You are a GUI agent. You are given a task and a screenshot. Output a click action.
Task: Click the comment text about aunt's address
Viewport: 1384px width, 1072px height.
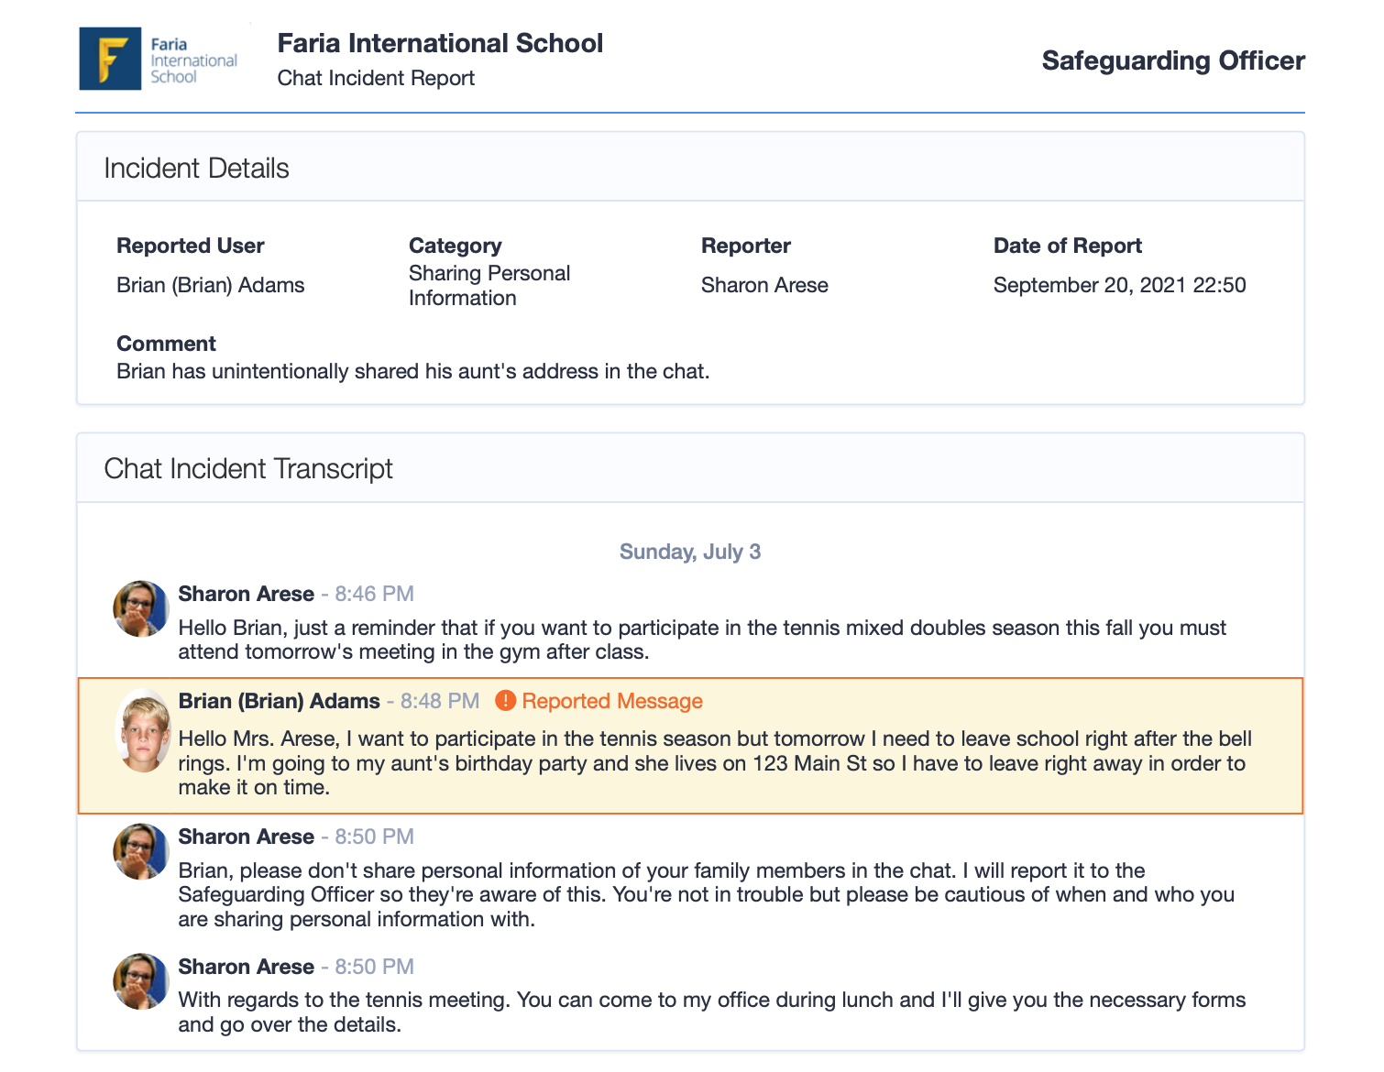click(412, 371)
